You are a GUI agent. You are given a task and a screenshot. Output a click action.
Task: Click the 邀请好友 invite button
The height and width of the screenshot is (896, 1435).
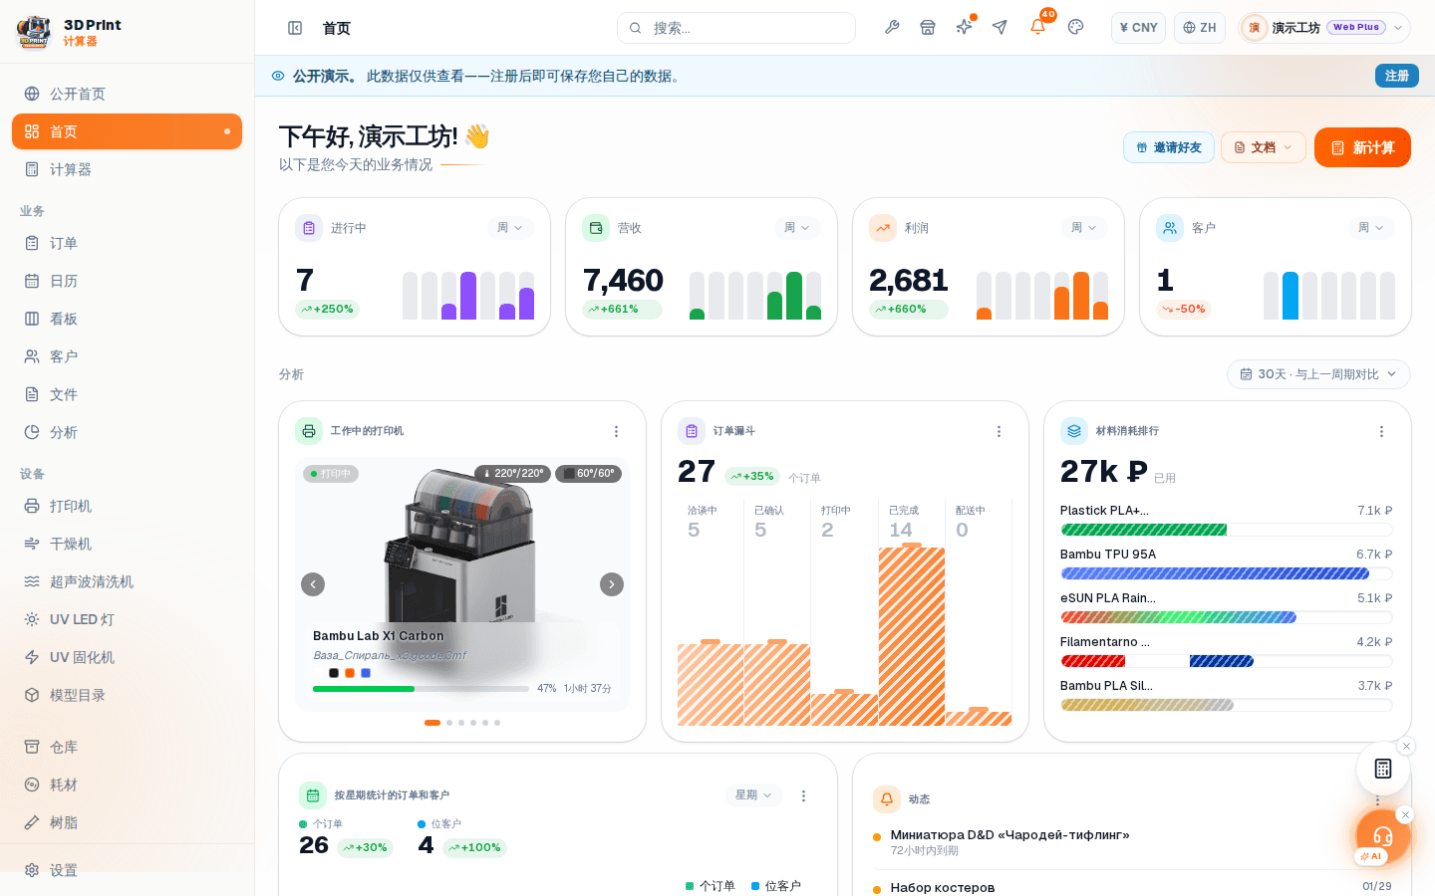pyautogui.click(x=1169, y=147)
